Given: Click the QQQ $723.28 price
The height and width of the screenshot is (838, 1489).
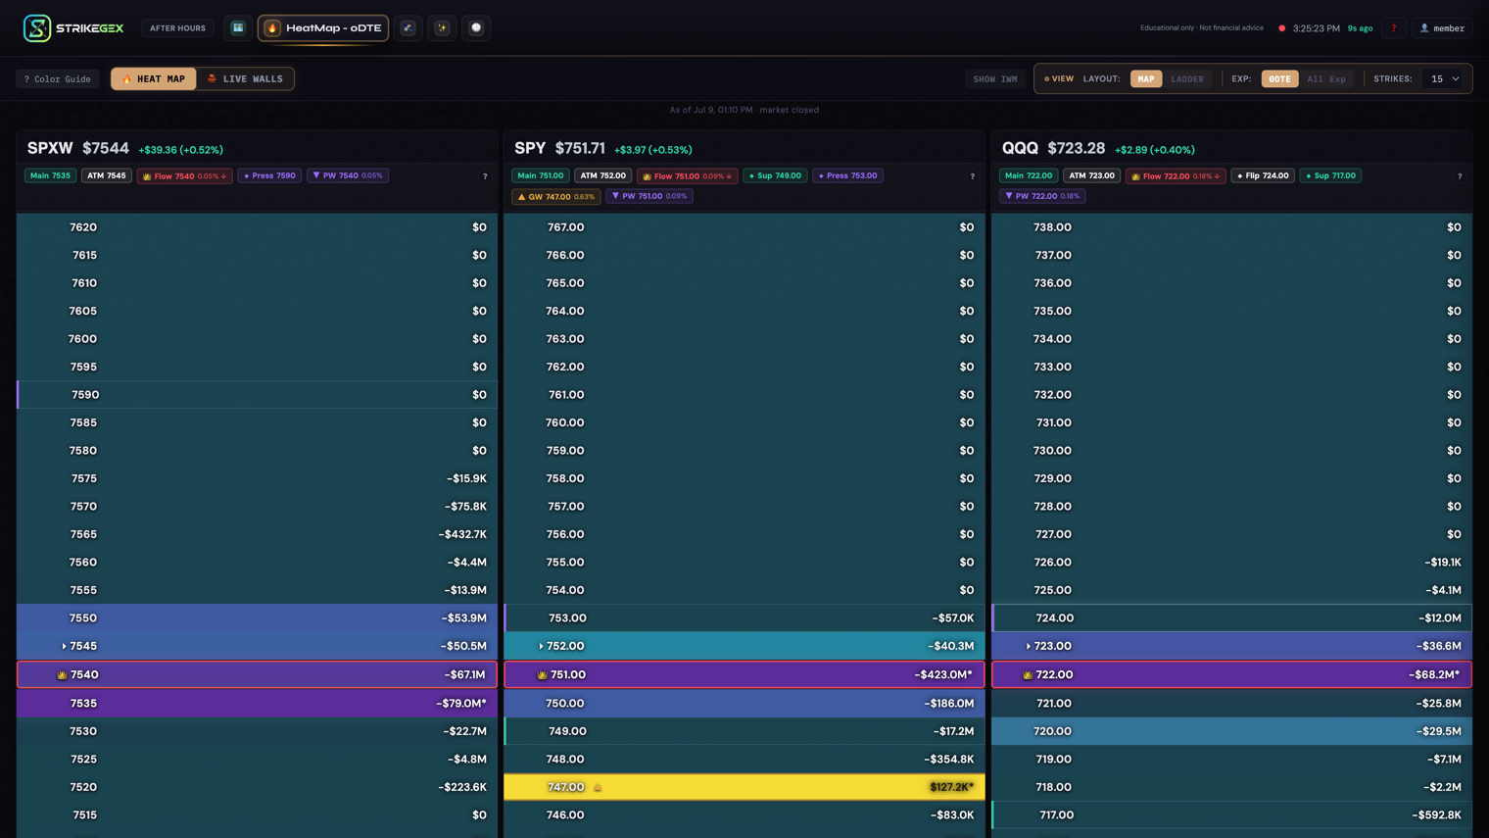Looking at the screenshot, I should tap(1076, 148).
